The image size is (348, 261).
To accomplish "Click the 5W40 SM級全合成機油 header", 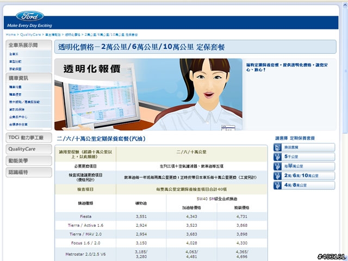I will [217, 198].
